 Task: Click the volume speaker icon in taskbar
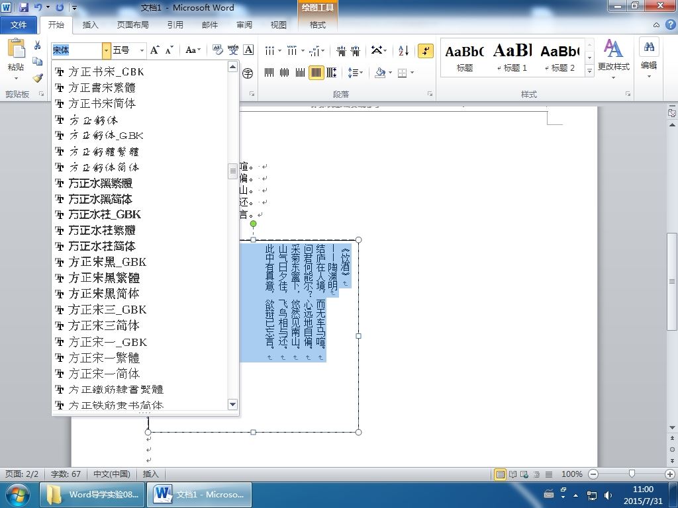[608, 495]
